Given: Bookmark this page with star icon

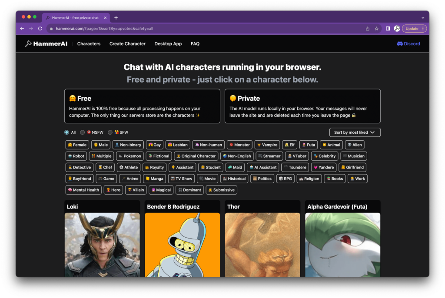Looking at the screenshot, I should coord(377,29).
